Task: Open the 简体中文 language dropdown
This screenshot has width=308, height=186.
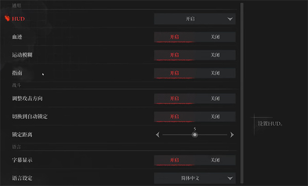Action: click(x=195, y=178)
